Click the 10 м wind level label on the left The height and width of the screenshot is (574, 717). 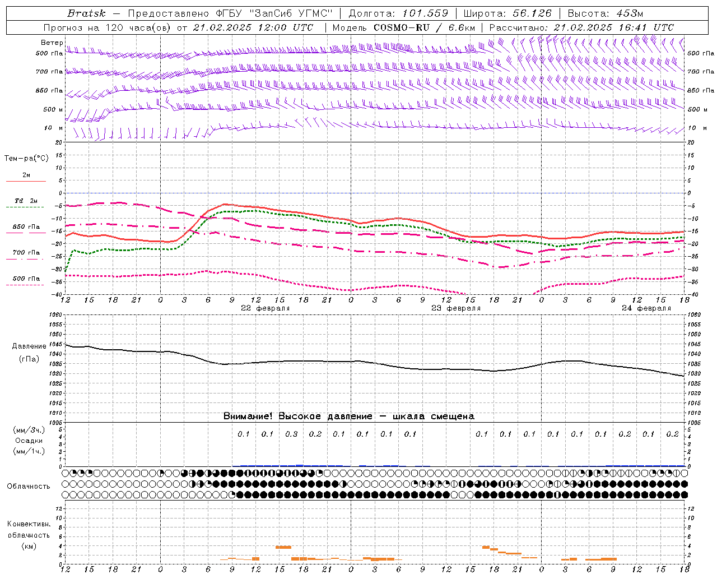coord(53,128)
